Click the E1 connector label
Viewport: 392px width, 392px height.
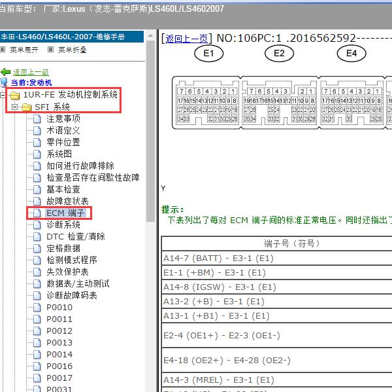click(x=209, y=54)
